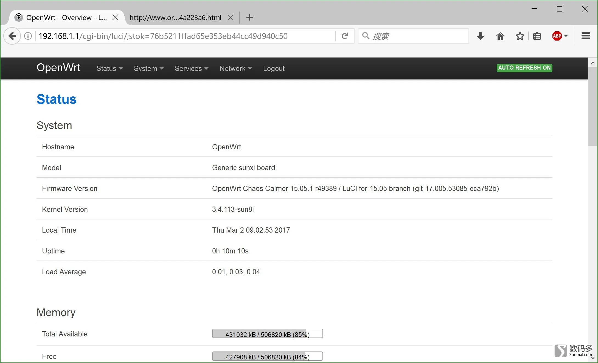Click the Firmware Version value text
598x363 pixels.
click(355, 188)
